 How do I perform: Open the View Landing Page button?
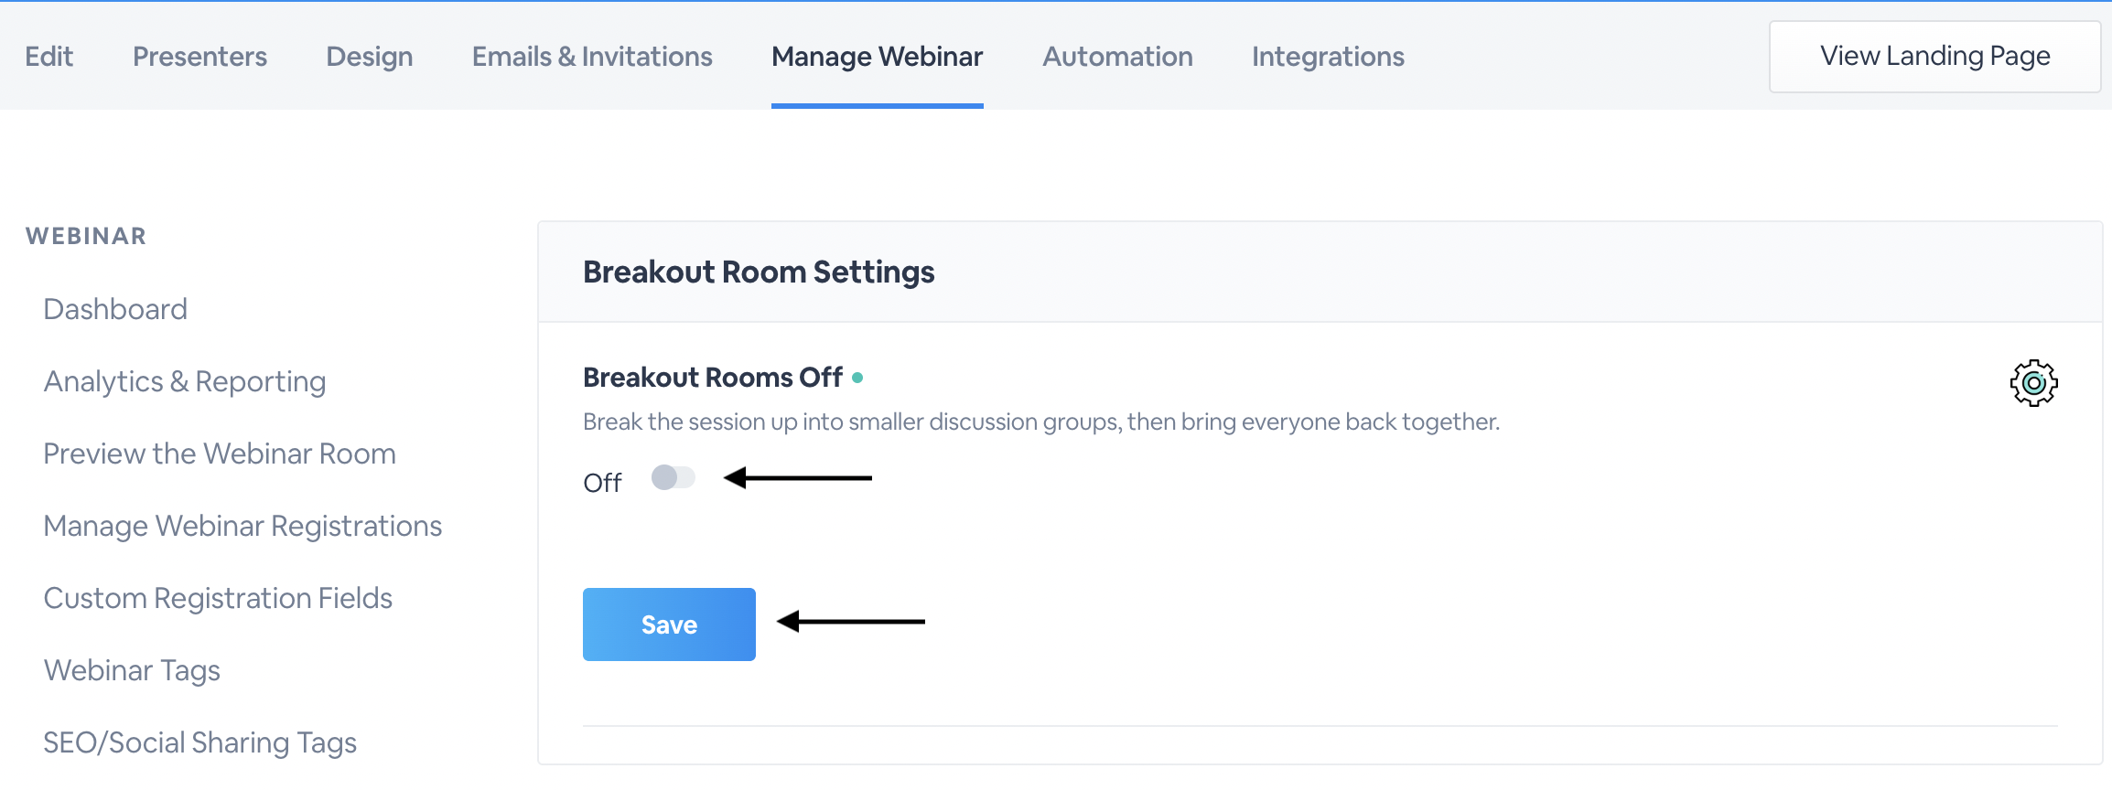point(1934,57)
